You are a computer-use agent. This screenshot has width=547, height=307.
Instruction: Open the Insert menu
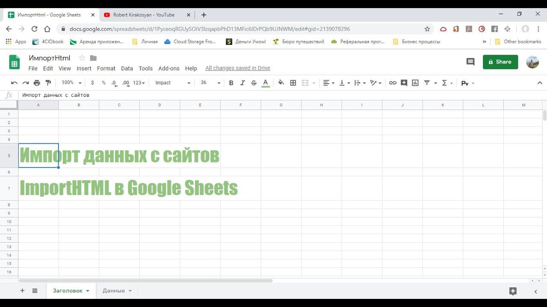[x=84, y=68]
